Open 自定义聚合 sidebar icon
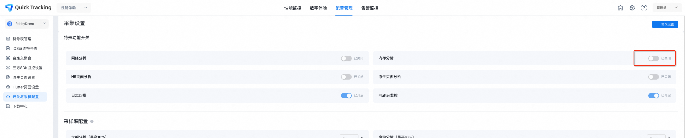Viewport: 685px width, 138px height. [x=8, y=58]
